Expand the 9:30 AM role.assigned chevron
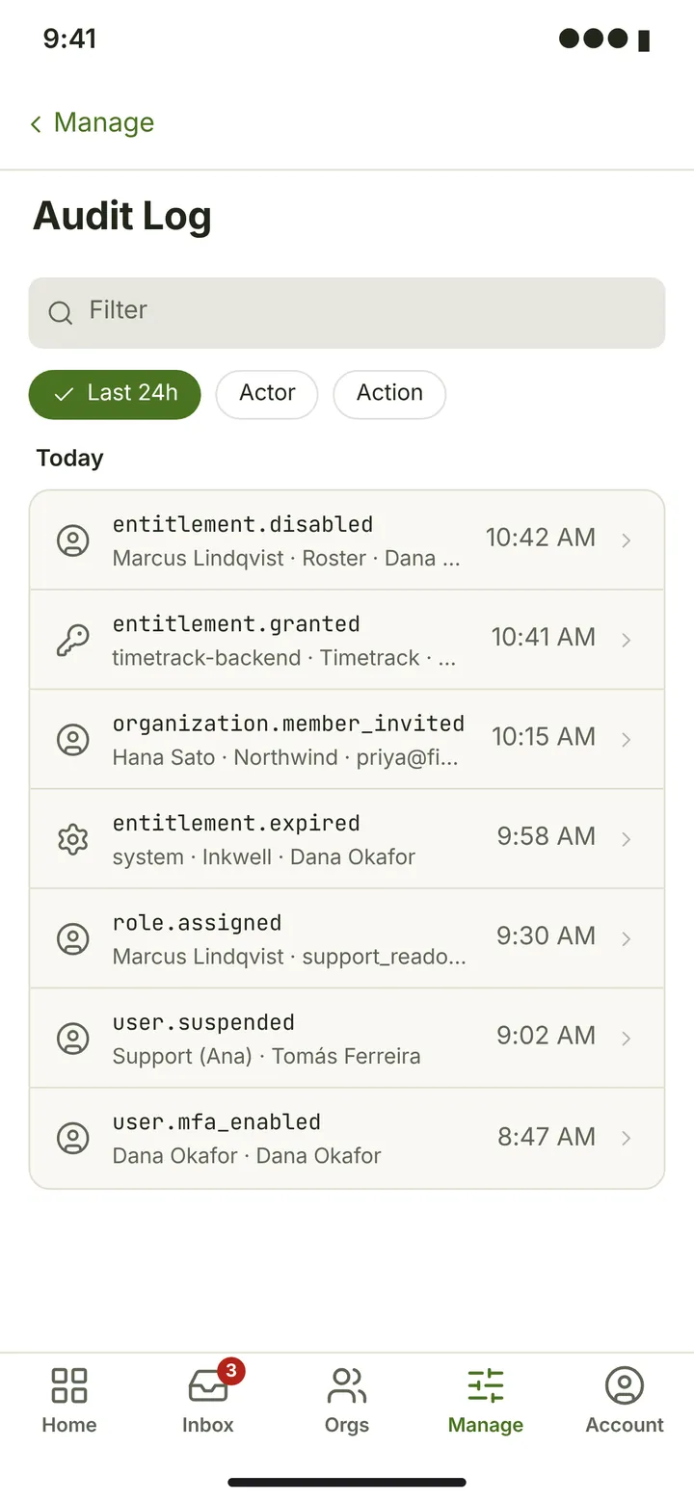The width and height of the screenshot is (694, 1501). 627,939
